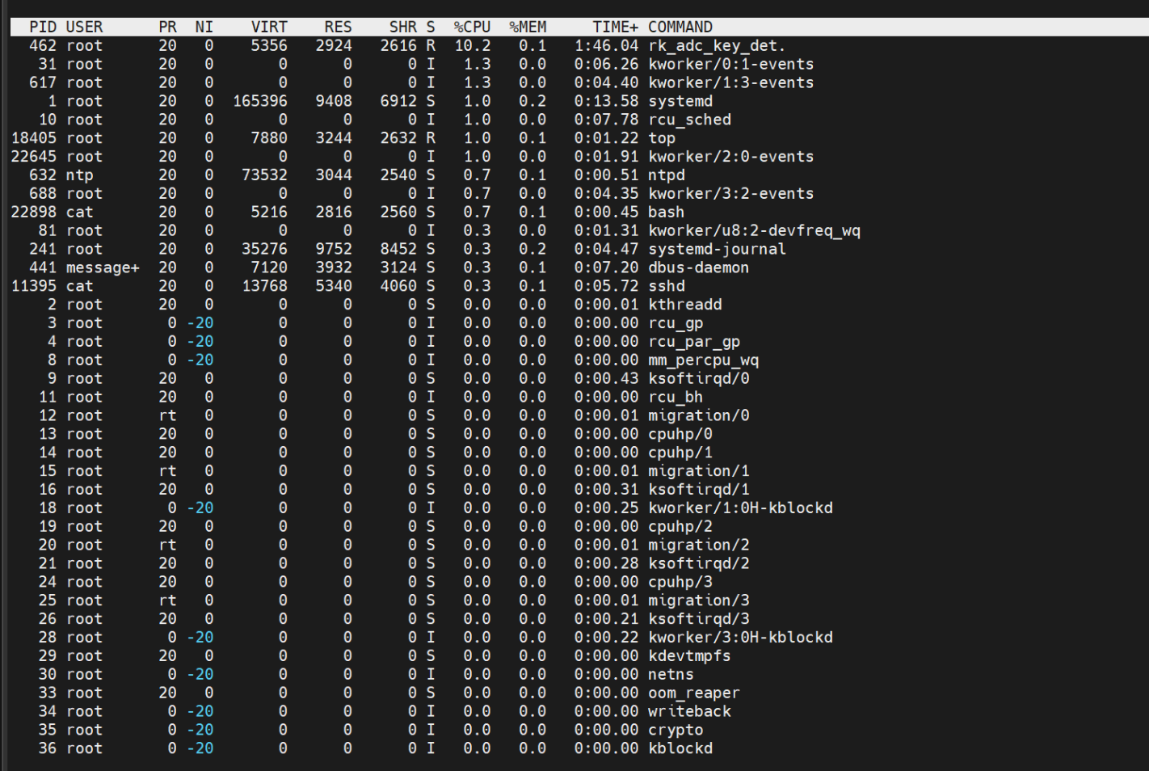Click the rcu_par_gp command entry
The height and width of the screenshot is (771, 1149).
tap(694, 342)
